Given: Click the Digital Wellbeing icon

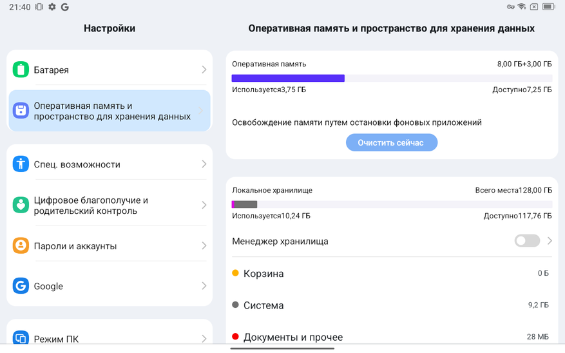Looking at the screenshot, I should [21, 205].
